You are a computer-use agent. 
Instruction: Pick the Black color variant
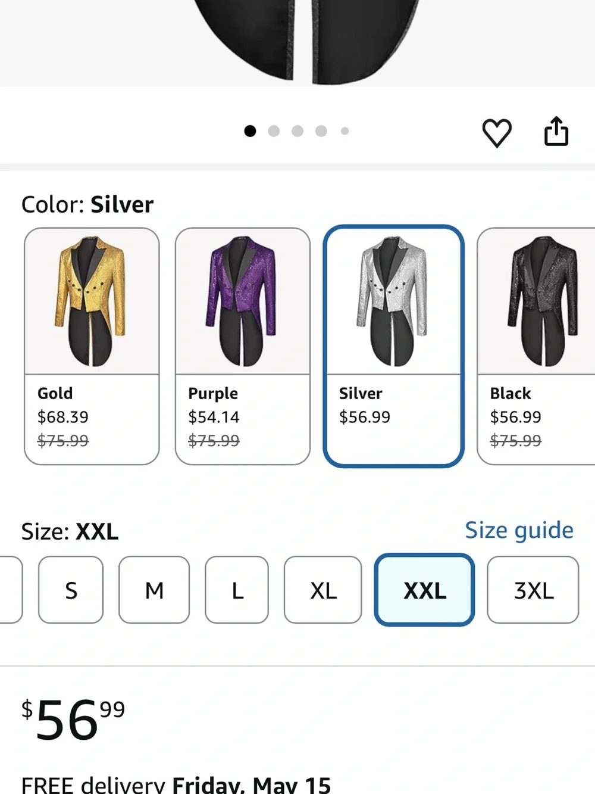536,346
